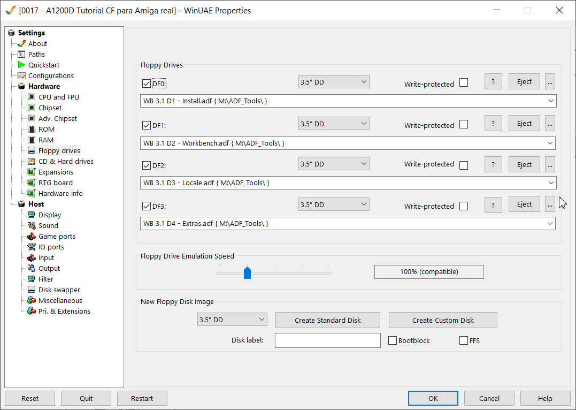Open Help for this dialog

pos(545,398)
